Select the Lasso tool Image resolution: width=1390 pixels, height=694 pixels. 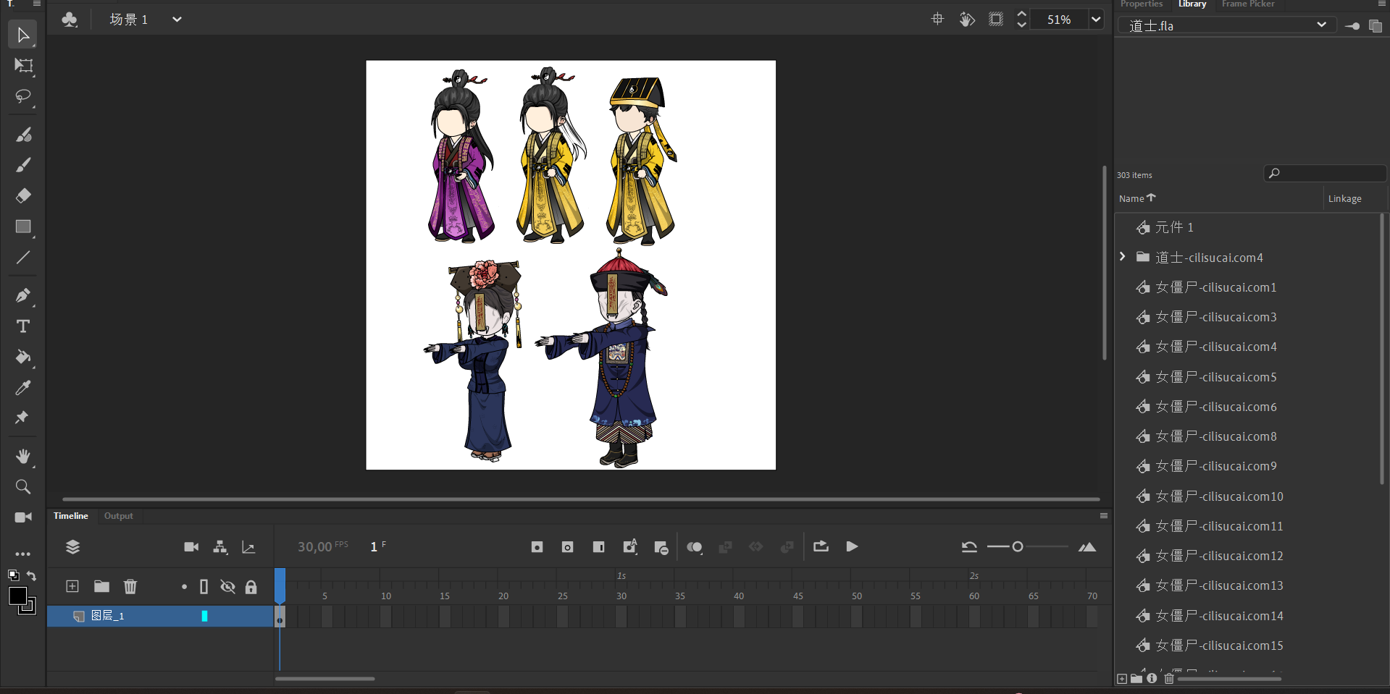[x=23, y=96]
